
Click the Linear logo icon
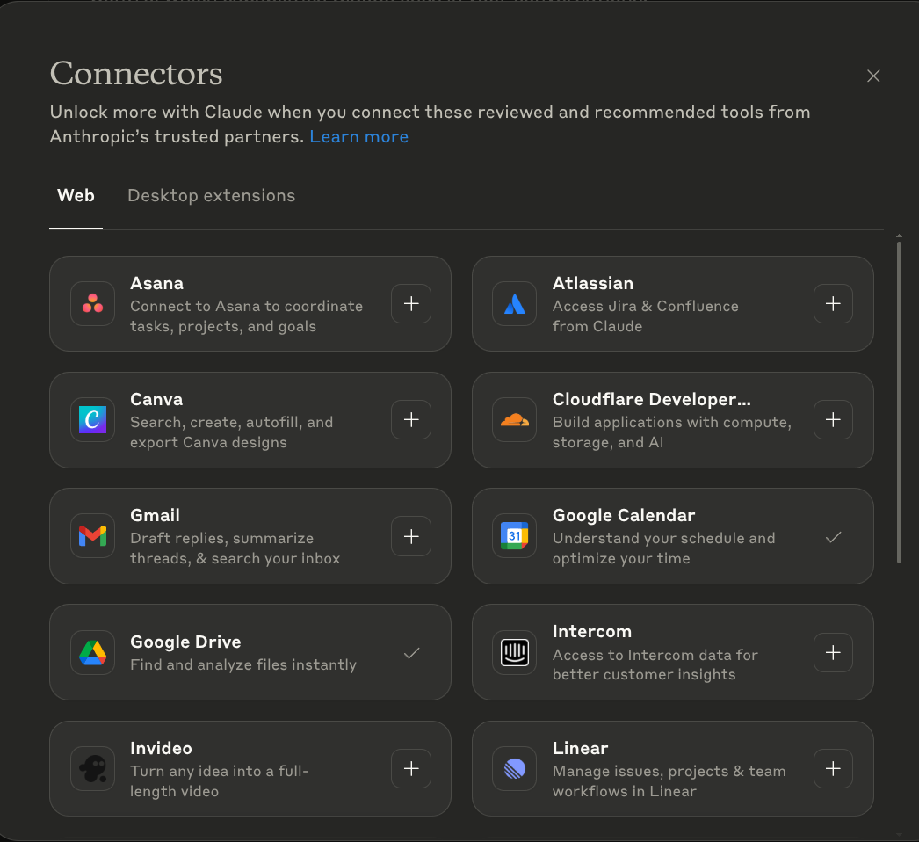pos(514,769)
